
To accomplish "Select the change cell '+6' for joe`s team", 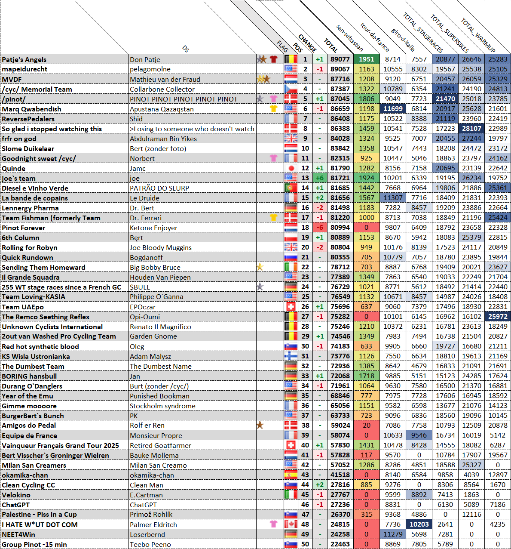I will (x=319, y=178).
